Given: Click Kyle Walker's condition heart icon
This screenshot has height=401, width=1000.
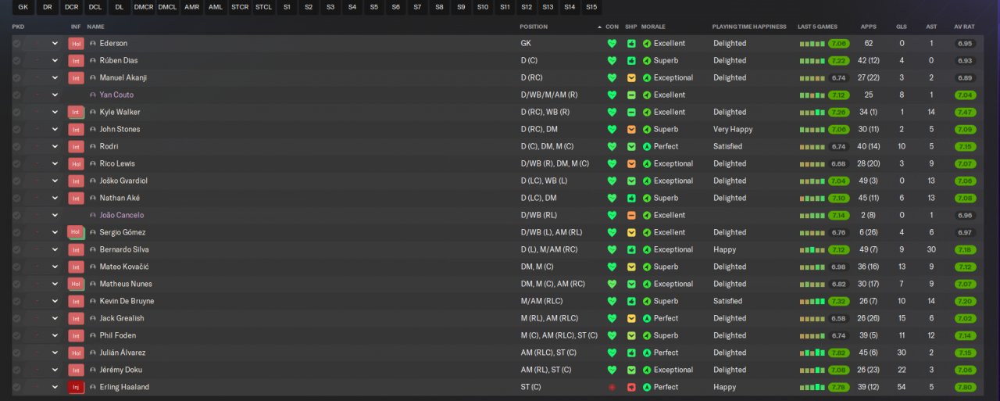Looking at the screenshot, I should click(612, 113).
